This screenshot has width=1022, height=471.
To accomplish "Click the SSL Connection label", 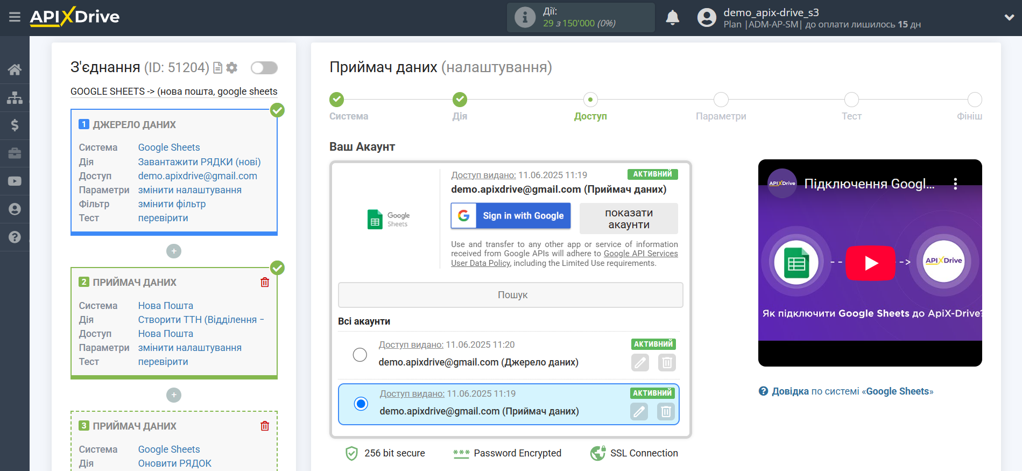I will [644, 453].
